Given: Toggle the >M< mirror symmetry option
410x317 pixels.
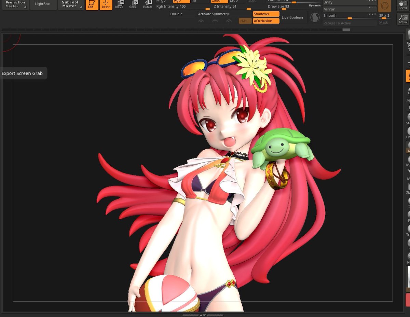Looking at the screenshot, I should click(245, 21).
